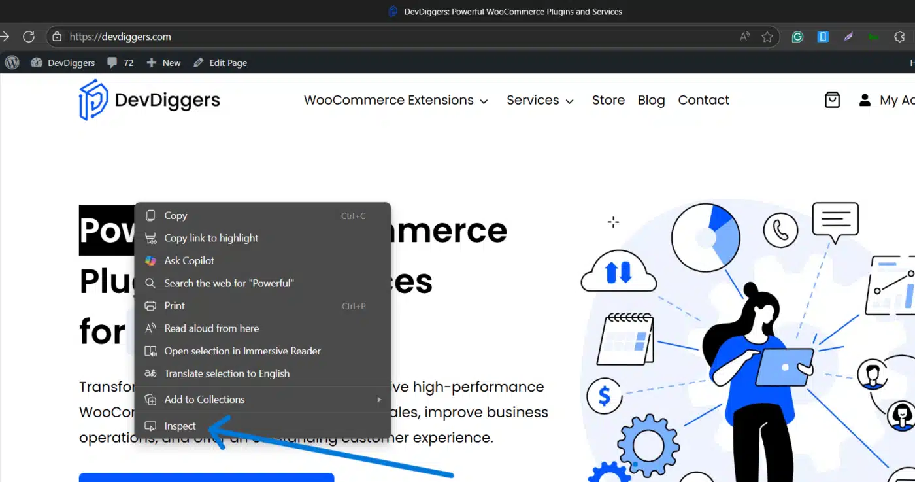Select Print in the context menu
The image size is (915, 482).
[263, 305]
